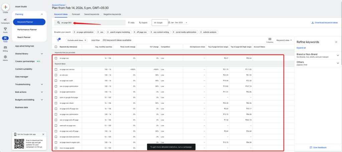Click the filter funnel icon
342x152 pixels.
(x=58, y=40)
